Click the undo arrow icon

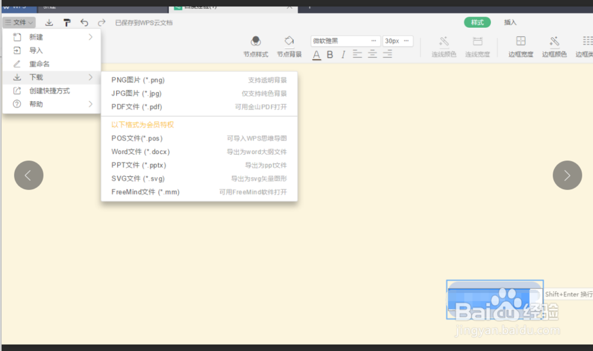(84, 22)
